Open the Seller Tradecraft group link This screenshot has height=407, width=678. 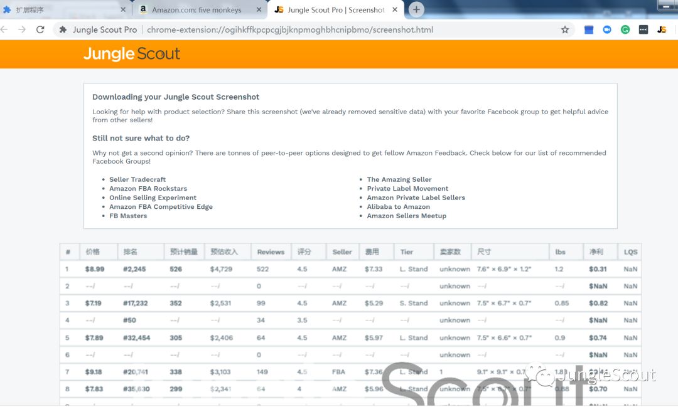(137, 179)
